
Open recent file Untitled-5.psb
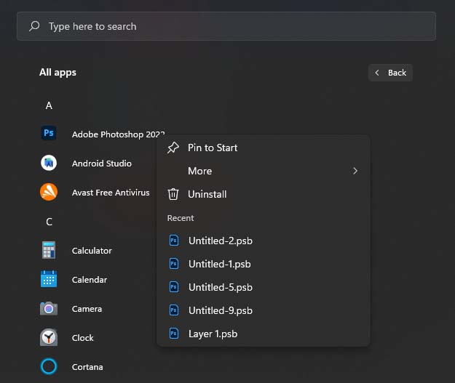(x=220, y=287)
